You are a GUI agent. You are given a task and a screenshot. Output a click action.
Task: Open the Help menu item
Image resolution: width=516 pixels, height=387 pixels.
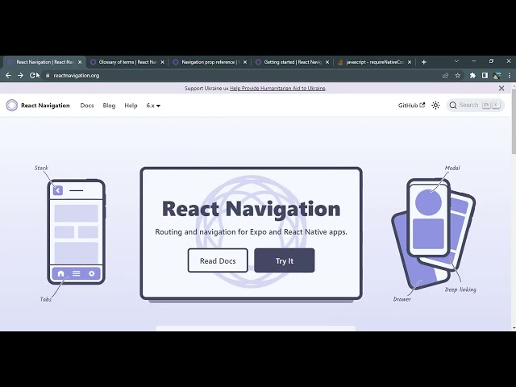131,106
